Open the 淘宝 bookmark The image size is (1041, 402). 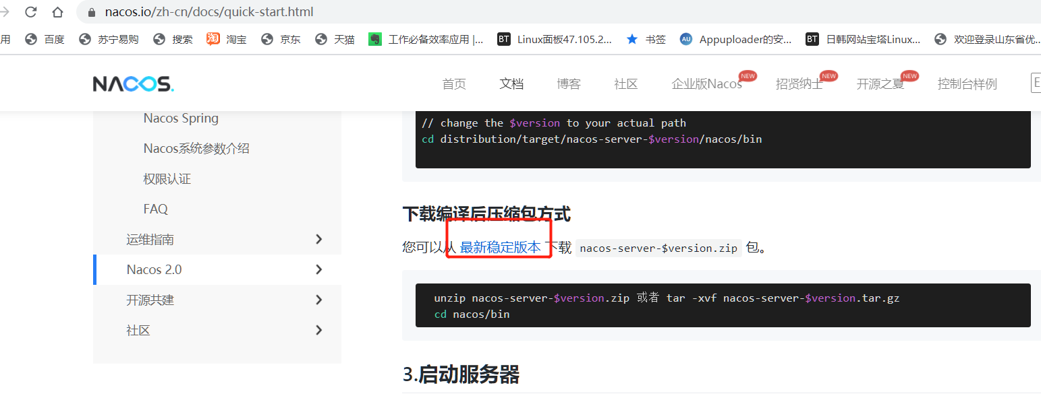(x=227, y=39)
